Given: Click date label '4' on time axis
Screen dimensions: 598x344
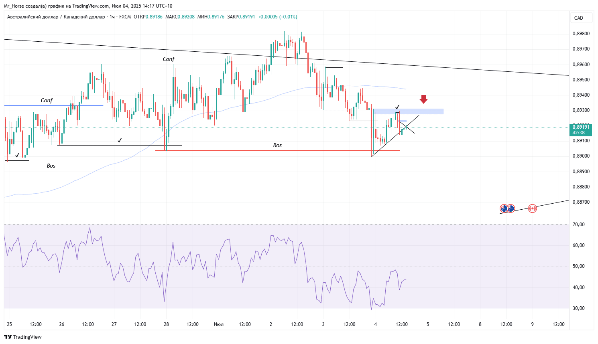Looking at the screenshot, I should (376, 324).
